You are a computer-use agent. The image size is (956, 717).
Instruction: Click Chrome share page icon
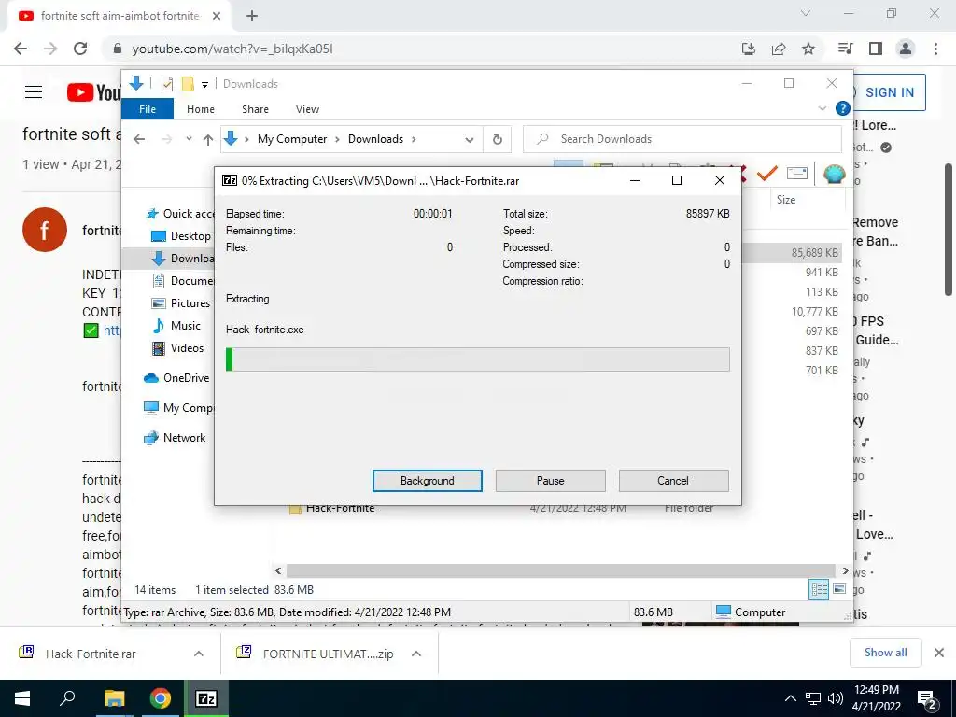click(779, 49)
